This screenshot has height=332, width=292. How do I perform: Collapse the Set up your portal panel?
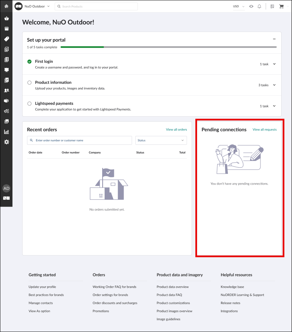(274, 39)
